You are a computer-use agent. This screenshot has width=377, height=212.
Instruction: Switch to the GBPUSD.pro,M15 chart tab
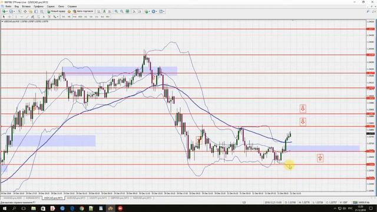120,198
